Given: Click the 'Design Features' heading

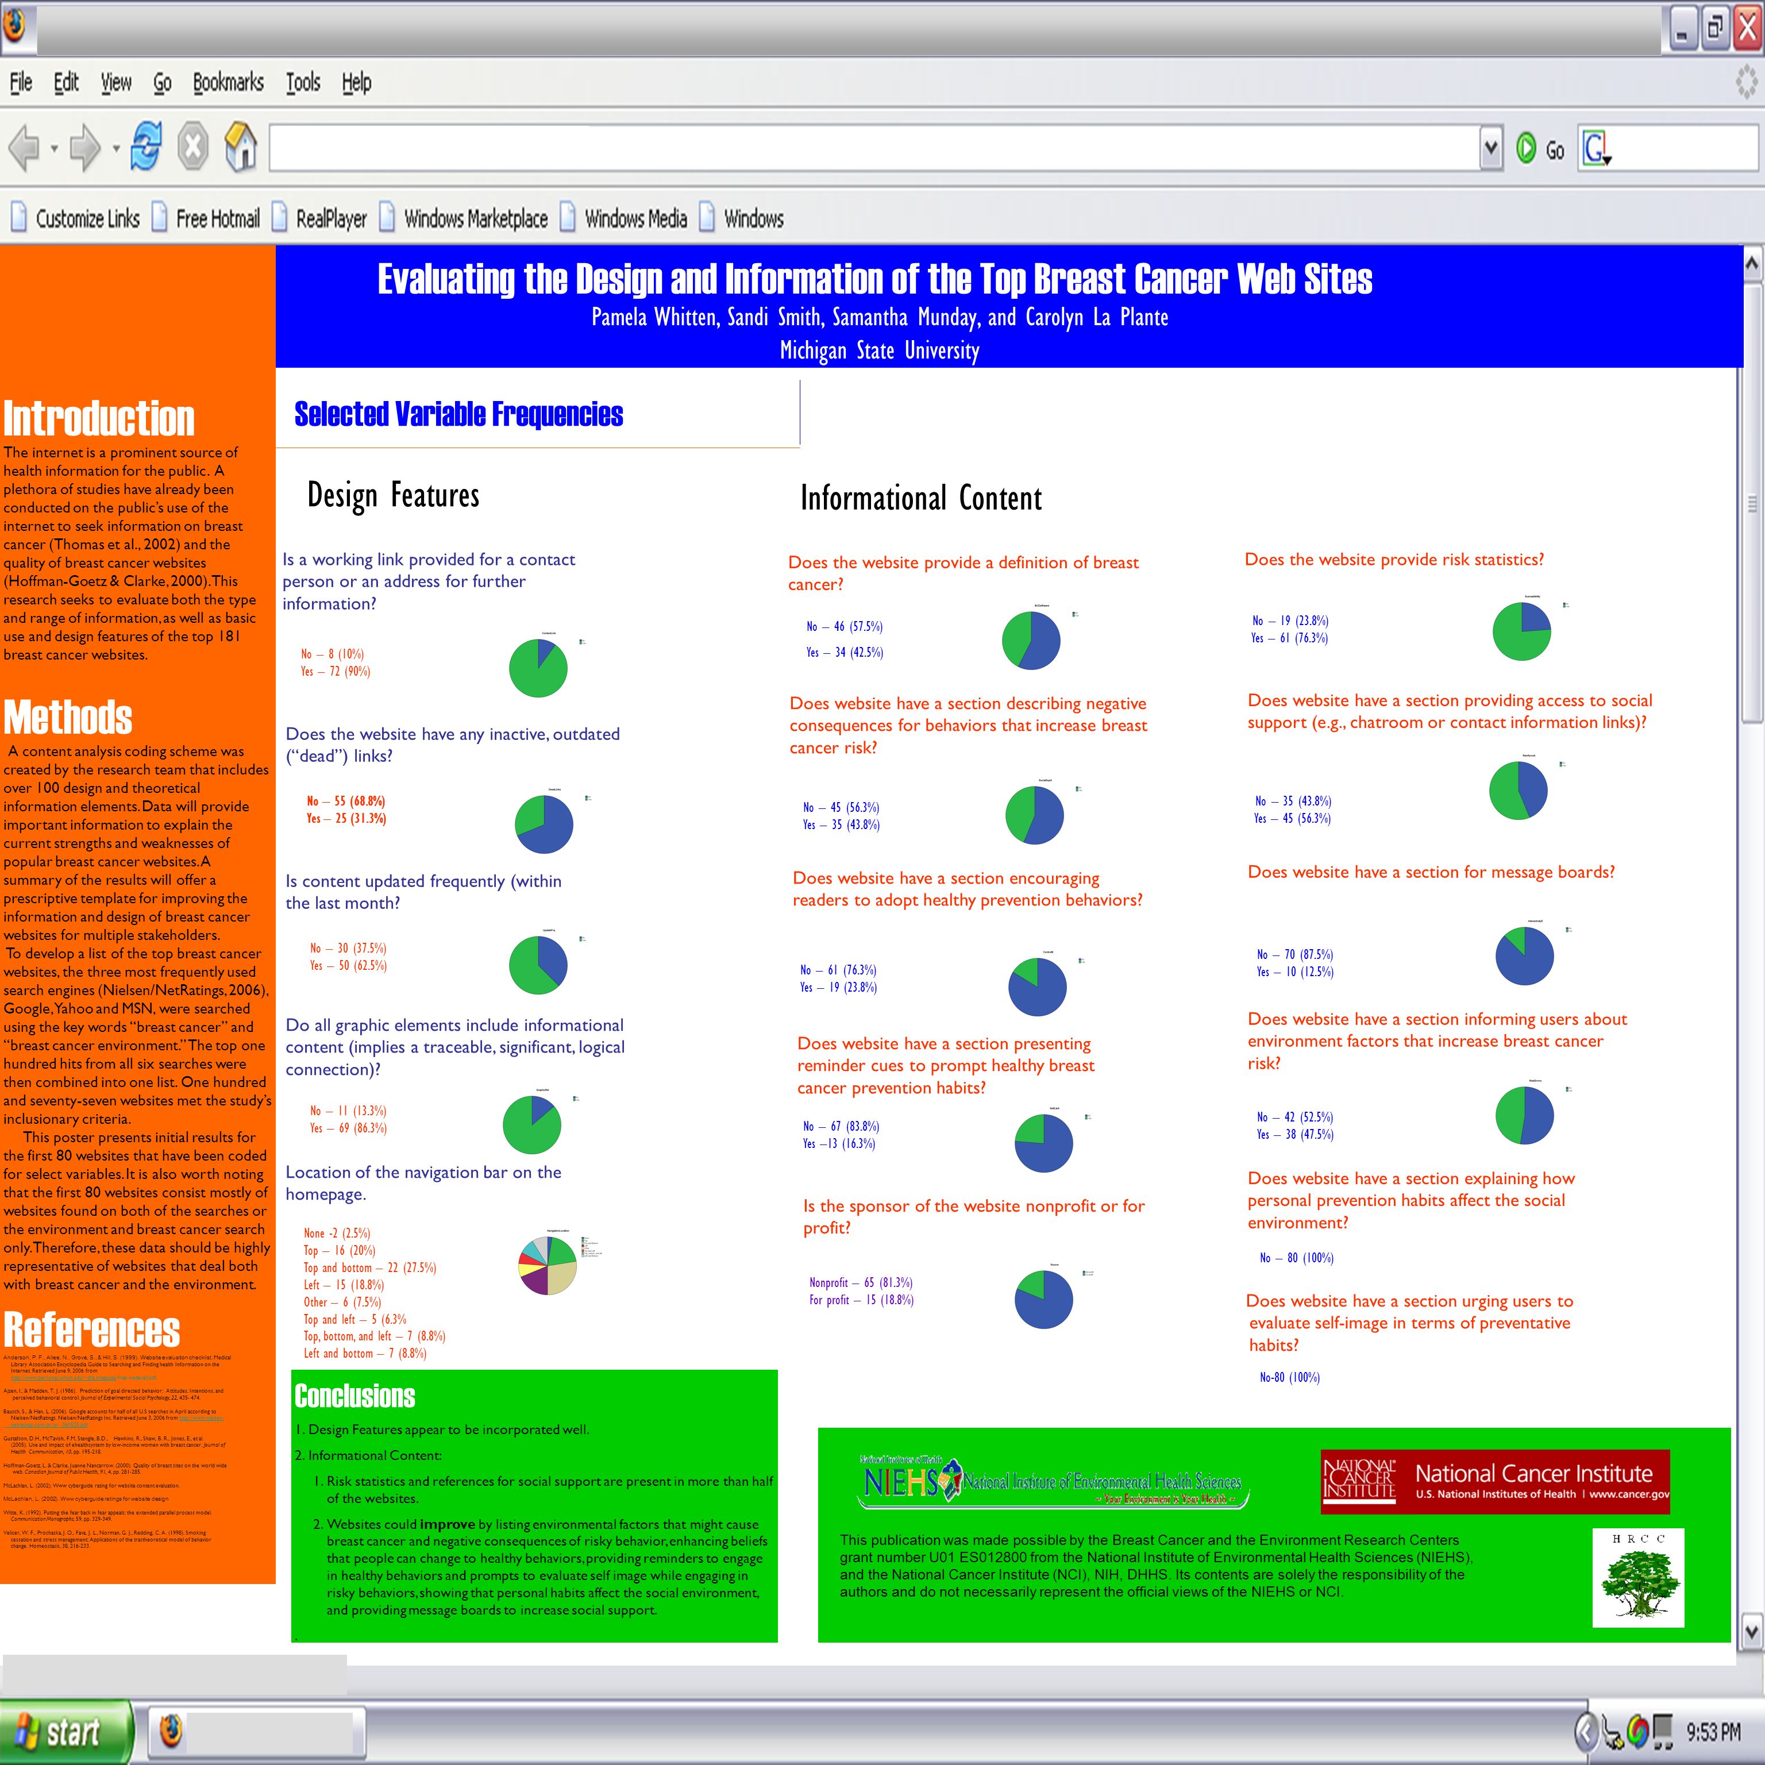Looking at the screenshot, I should point(393,495).
